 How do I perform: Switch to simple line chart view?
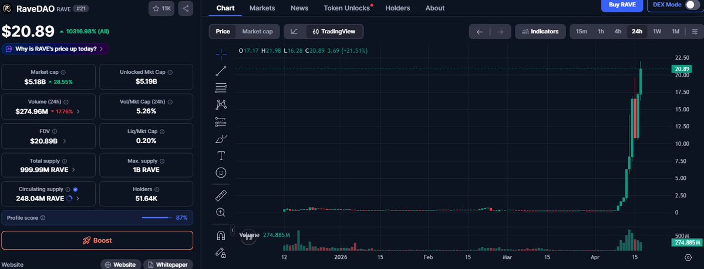(294, 32)
